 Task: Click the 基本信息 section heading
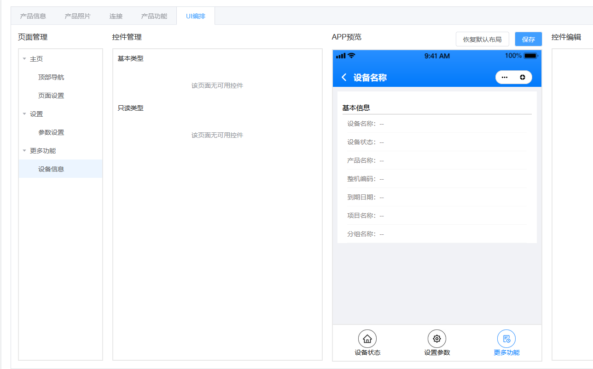click(356, 108)
